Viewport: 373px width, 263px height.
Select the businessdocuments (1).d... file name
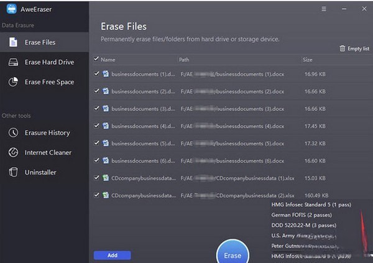coord(143,74)
